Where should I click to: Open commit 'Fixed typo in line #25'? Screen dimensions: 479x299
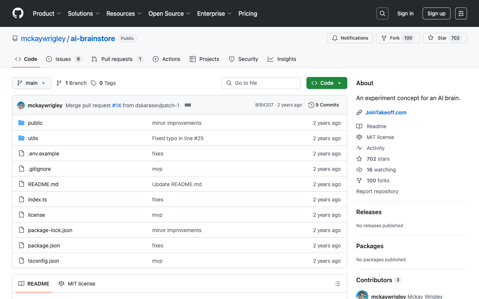pyautogui.click(x=178, y=138)
